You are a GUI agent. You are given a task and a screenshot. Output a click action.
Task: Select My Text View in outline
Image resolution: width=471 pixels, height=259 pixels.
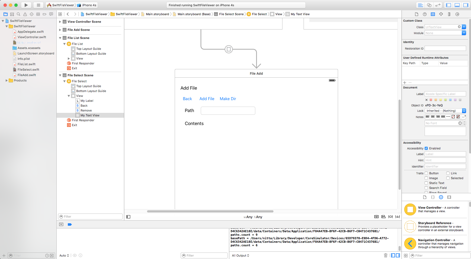[x=90, y=115]
